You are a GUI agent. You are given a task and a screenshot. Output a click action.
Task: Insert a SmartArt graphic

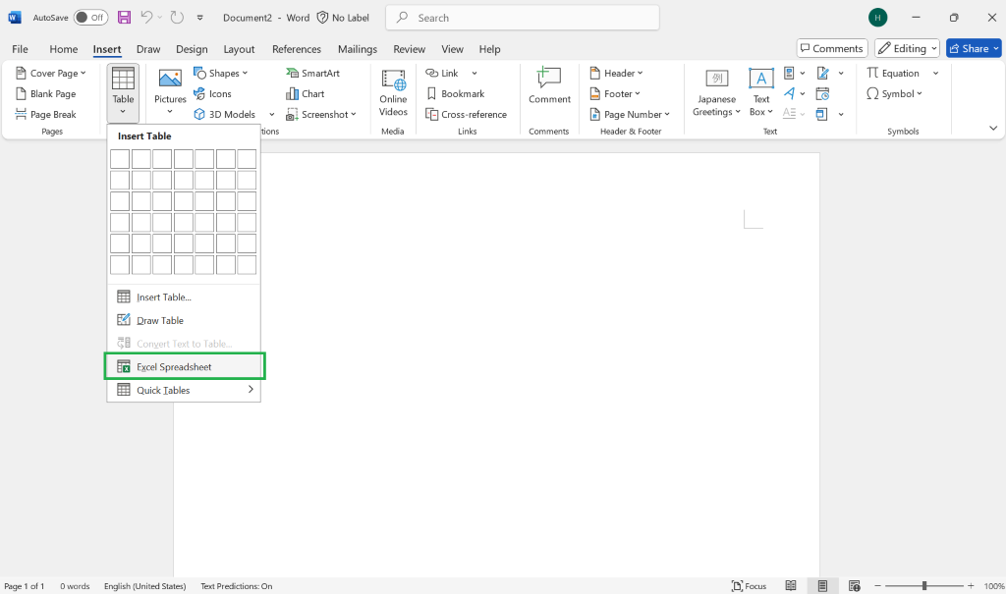[313, 73]
